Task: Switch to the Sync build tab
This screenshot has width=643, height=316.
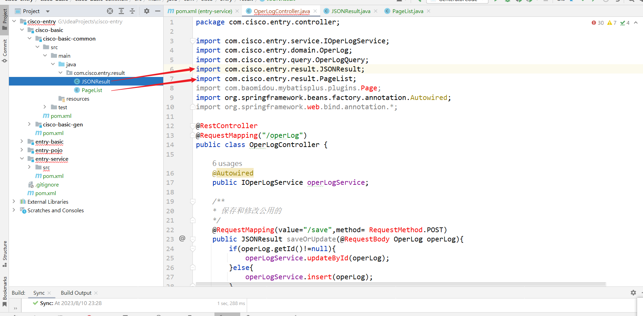Action: pos(39,293)
